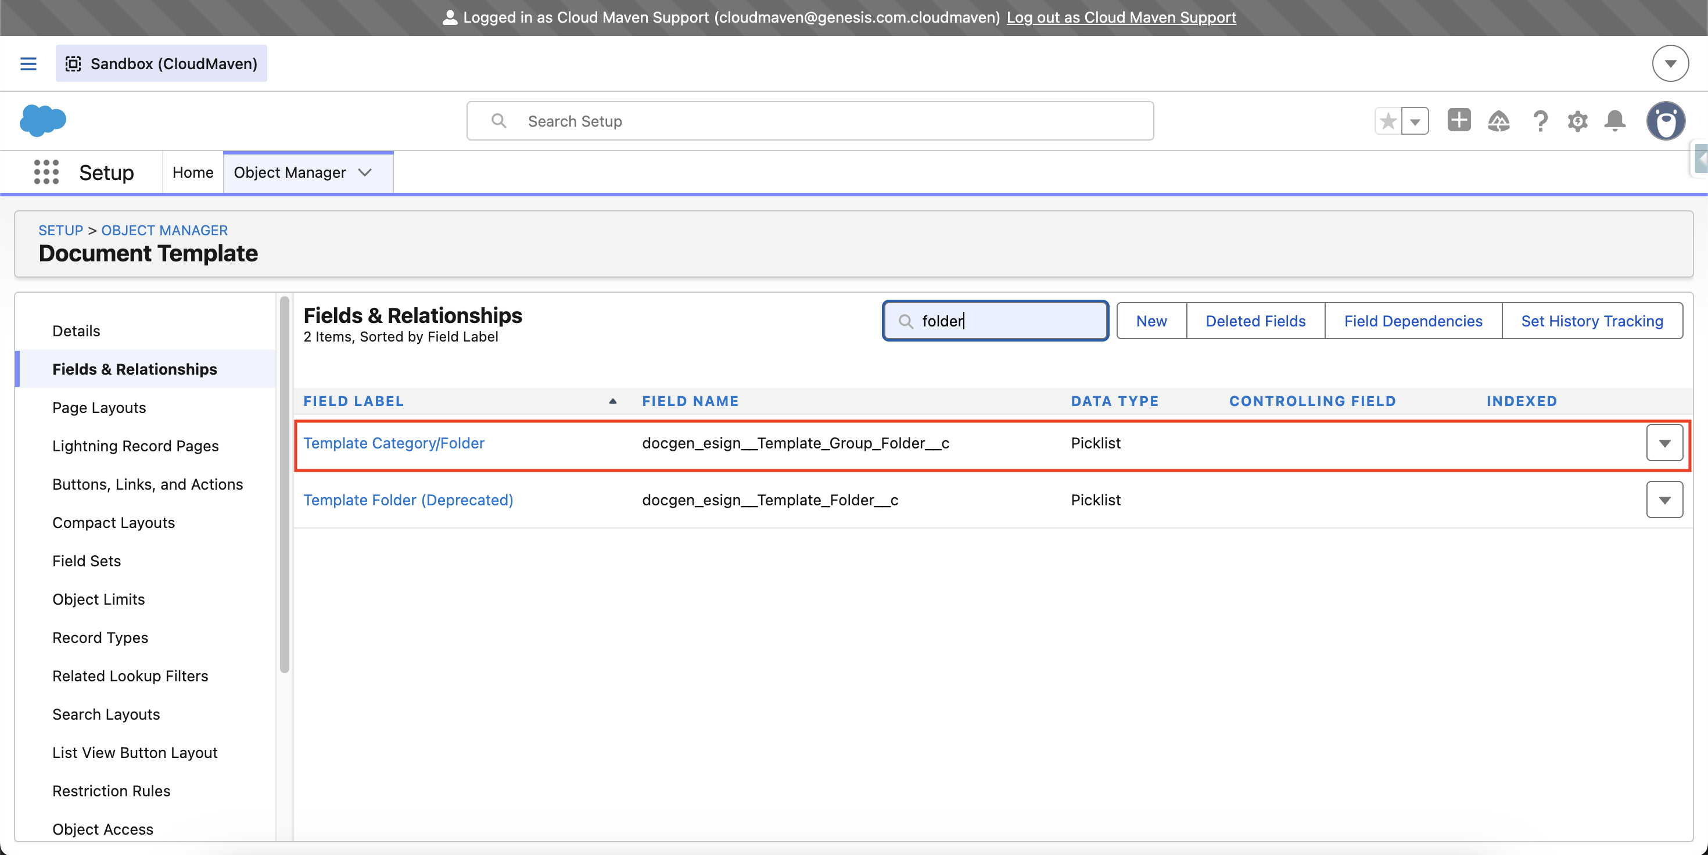View Object Limits section
The image size is (1708, 855).
point(99,599)
